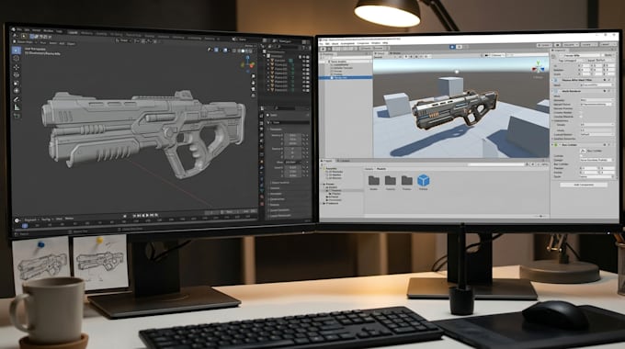Switch to Blender's Sculpting workspace tab

tap(101, 33)
